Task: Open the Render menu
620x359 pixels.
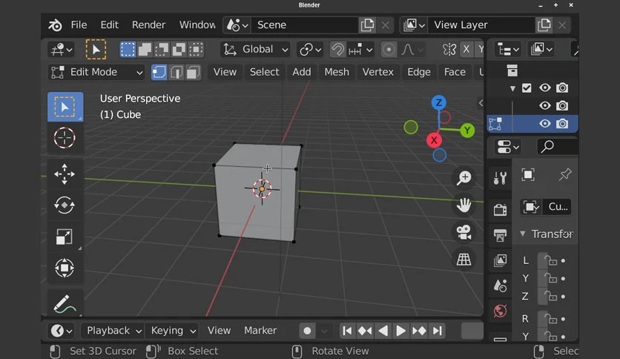Action: tap(148, 25)
